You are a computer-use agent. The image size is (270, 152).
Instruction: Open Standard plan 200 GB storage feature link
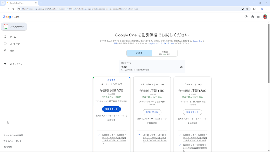point(155,139)
